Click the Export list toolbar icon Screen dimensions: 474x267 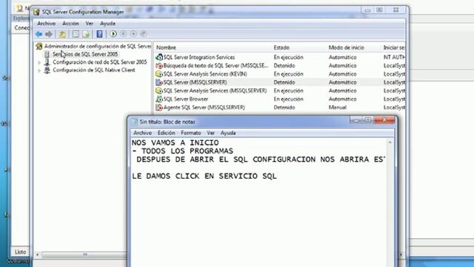pos(86,34)
